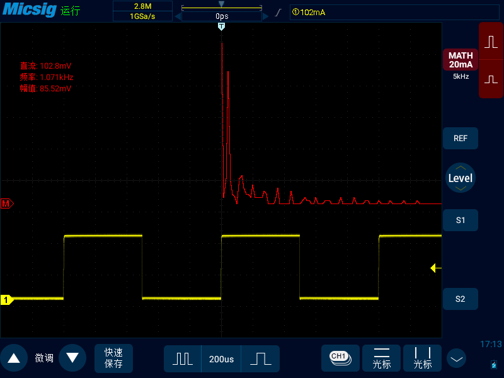Screen dimensions: 504x378
Task: Open the S2 serial decode button
Action: coord(461,299)
